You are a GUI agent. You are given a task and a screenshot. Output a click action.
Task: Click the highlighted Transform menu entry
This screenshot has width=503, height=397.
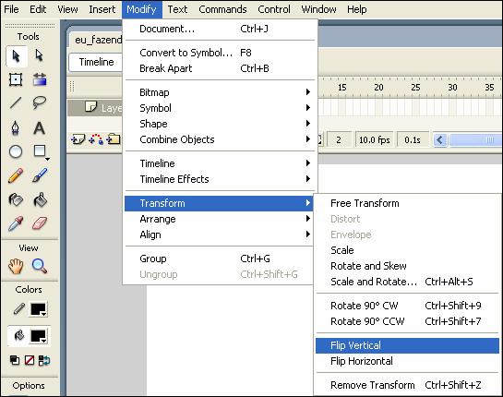tap(219, 203)
